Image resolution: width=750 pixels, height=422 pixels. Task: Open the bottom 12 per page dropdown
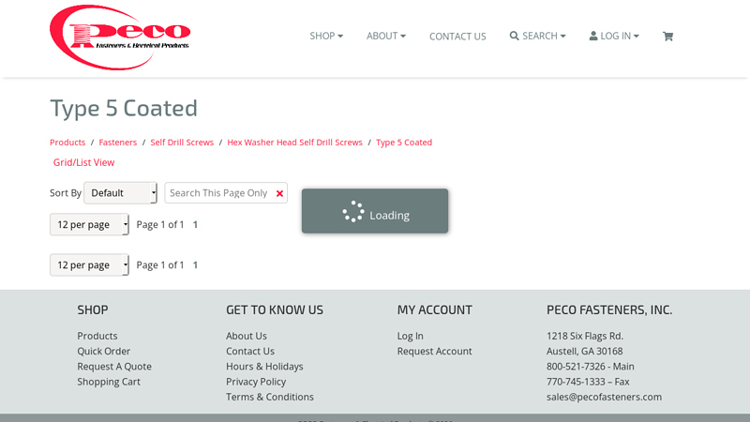coord(90,265)
